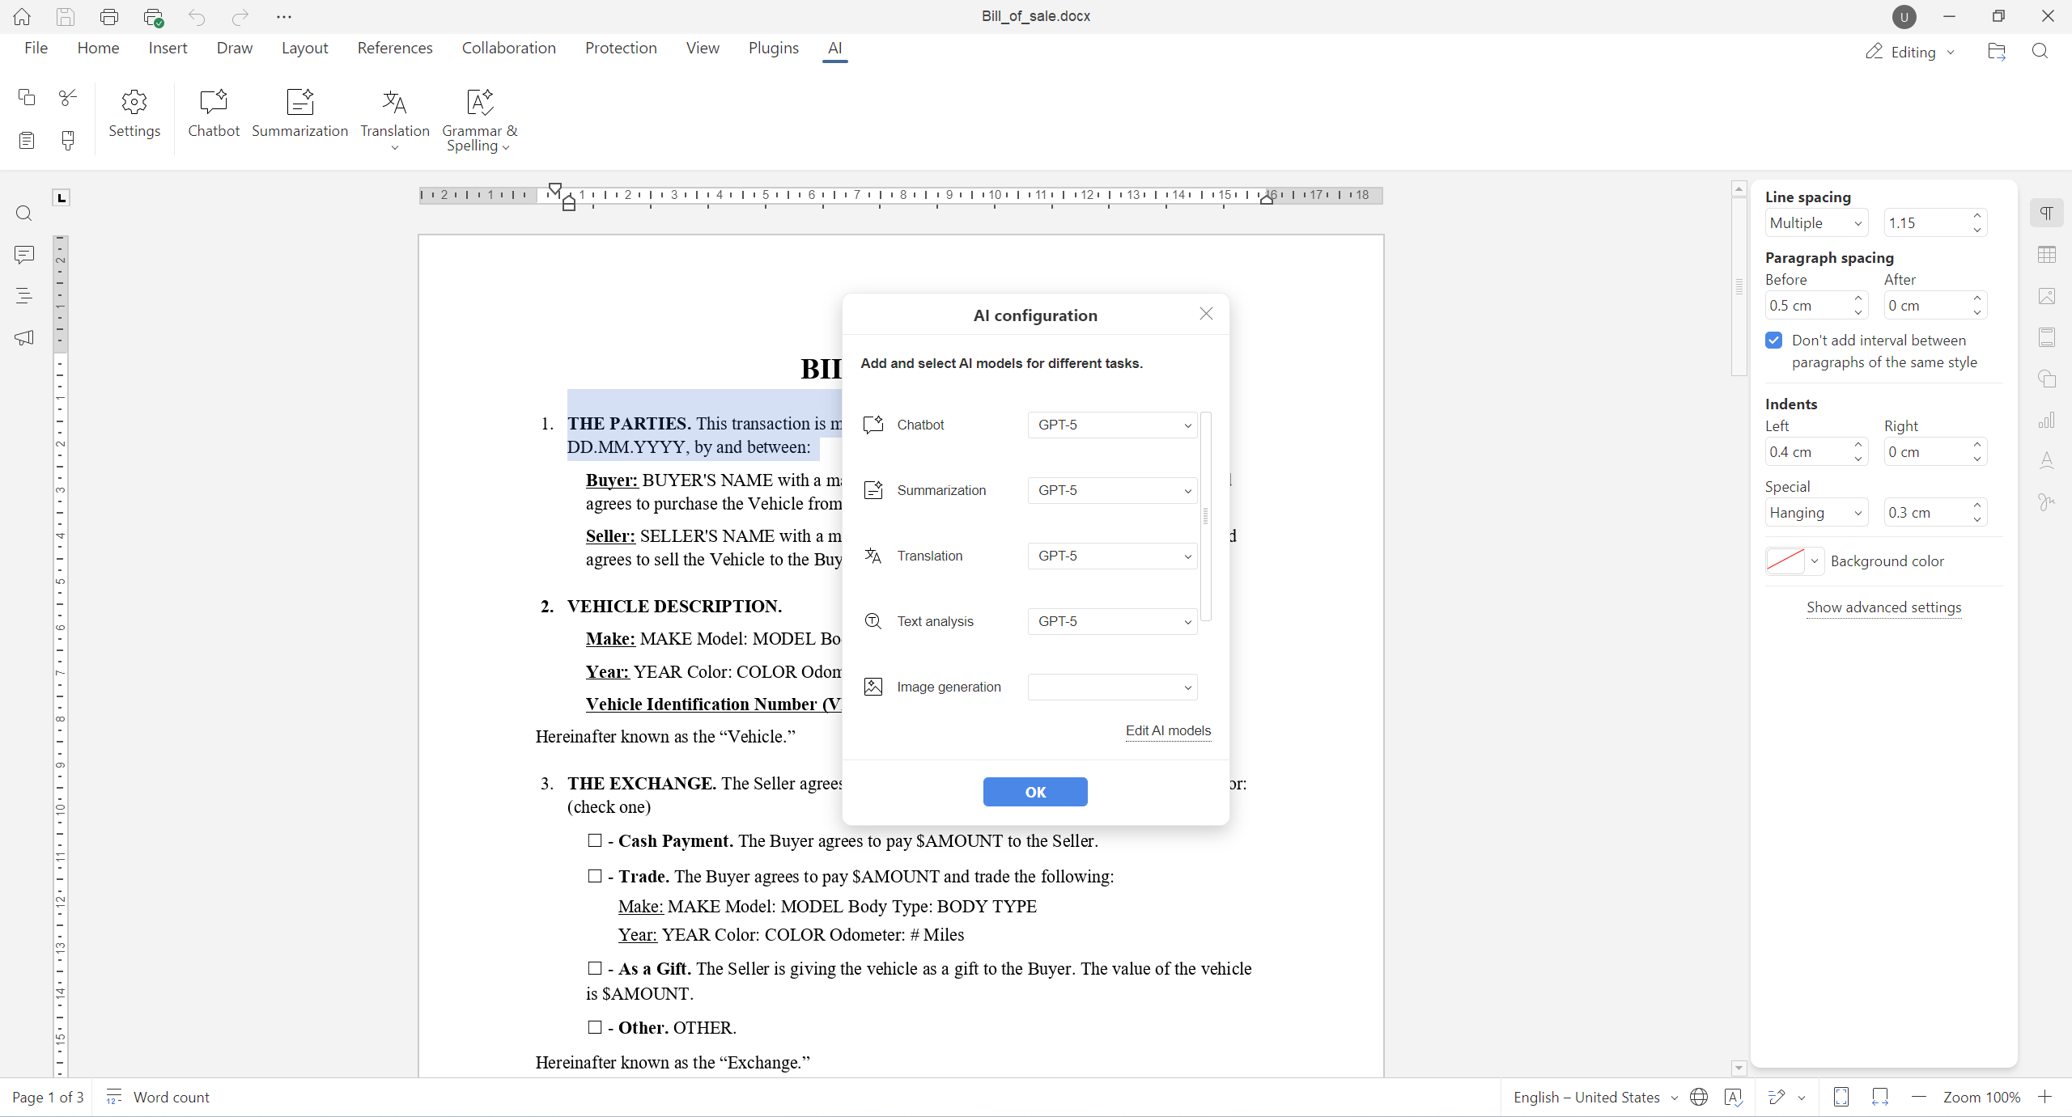The height and width of the screenshot is (1117, 2072).
Task: Open the Protection ribbon tab
Action: 621,48
